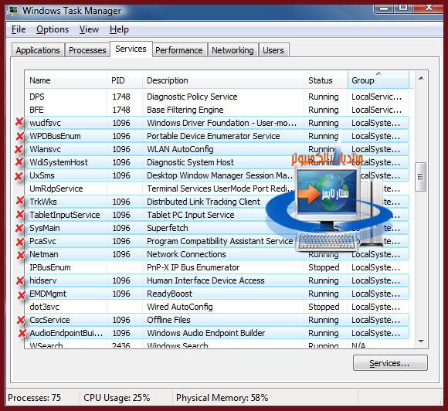Select the Wlansvc service row
The image size is (448, 411).
[217, 149]
